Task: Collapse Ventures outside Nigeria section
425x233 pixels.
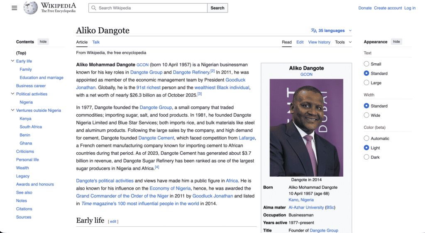Action: point(12,110)
